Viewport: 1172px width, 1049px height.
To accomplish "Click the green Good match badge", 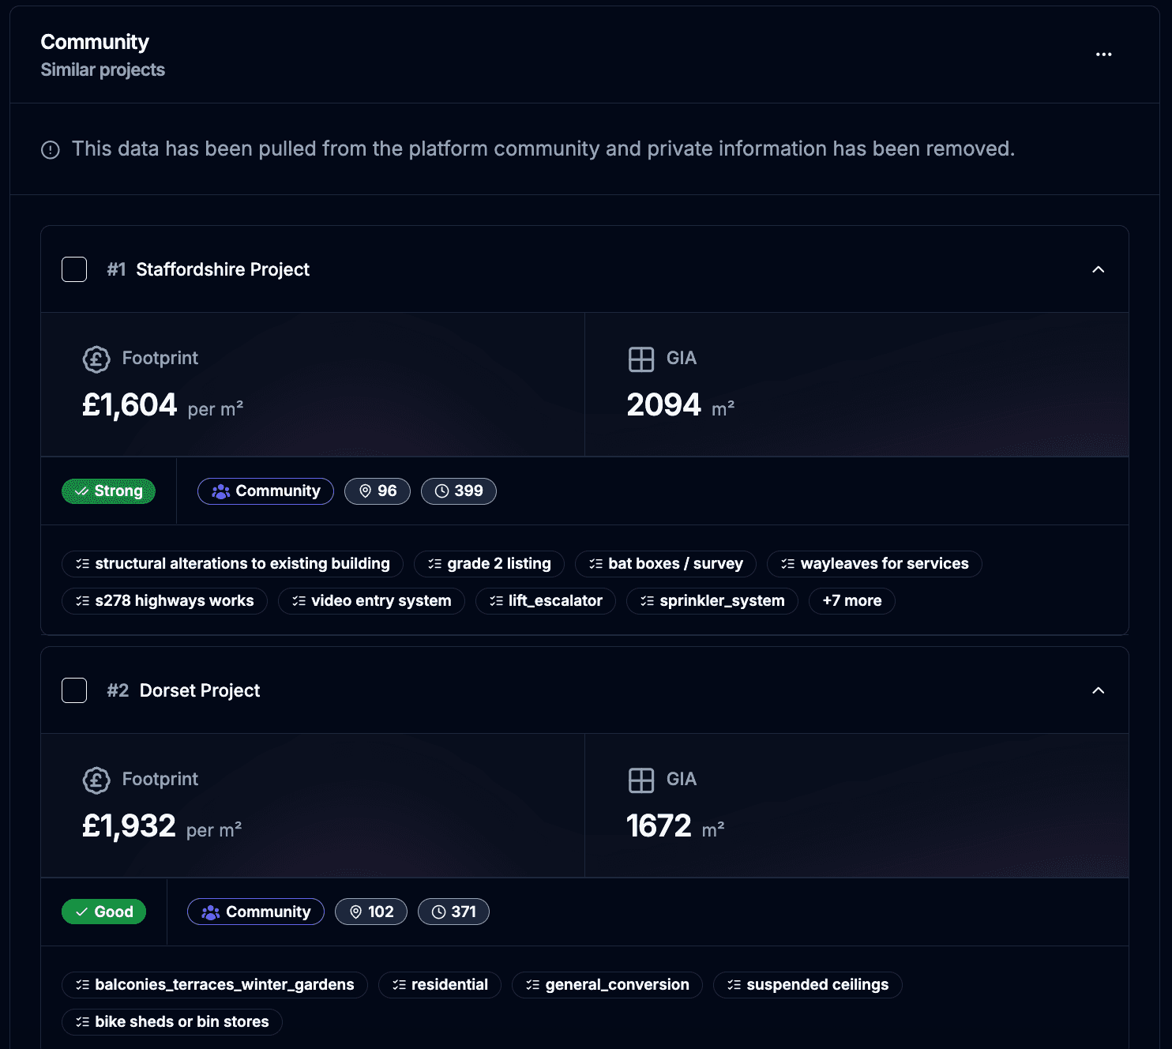I will 103,912.
